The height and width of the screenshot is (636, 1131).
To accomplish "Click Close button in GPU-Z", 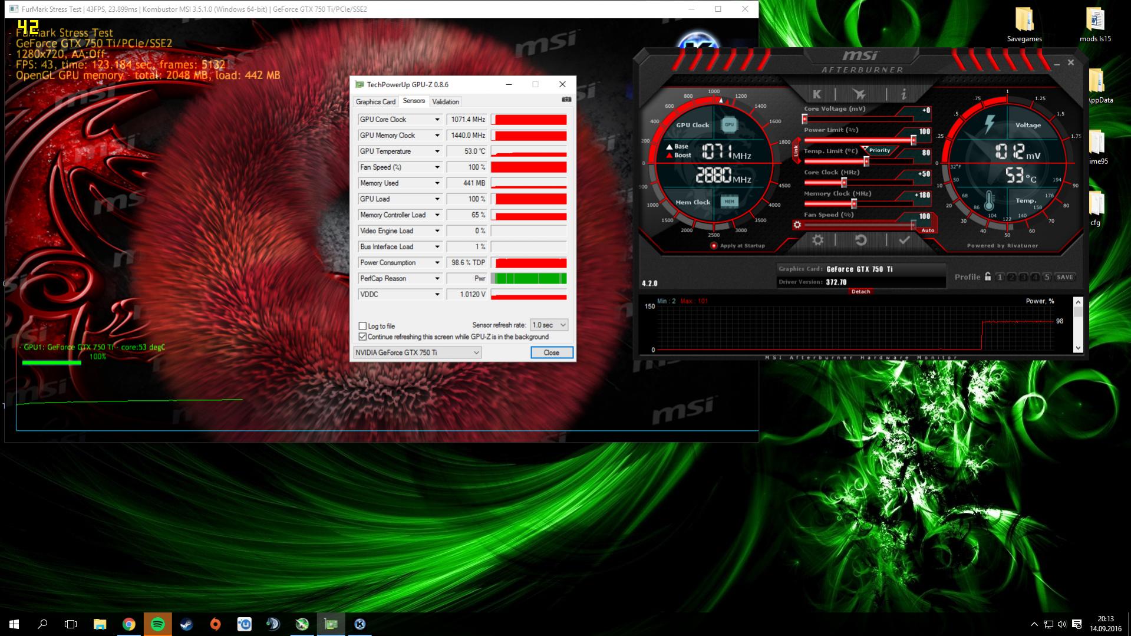I will (x=552, y=352).
